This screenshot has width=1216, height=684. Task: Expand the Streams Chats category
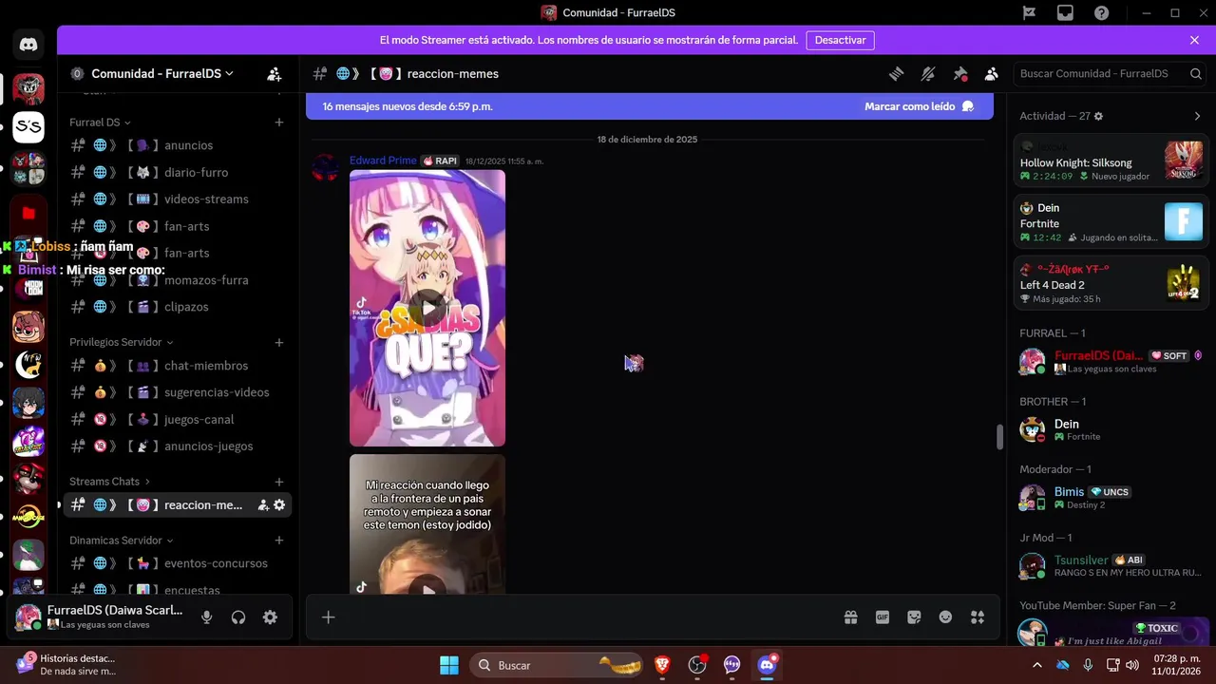(109, 482)
